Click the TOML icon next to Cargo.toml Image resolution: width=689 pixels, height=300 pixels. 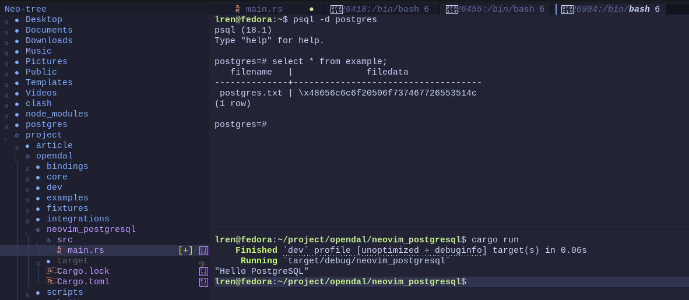tap(50, 282)
